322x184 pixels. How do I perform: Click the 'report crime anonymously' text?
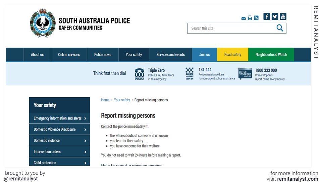[x=270, y=79]
